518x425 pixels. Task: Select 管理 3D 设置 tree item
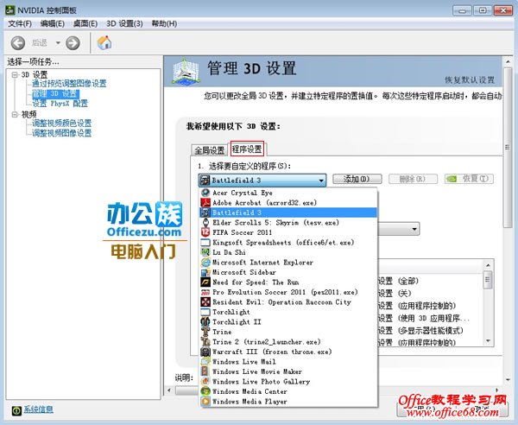(x=55, y=94)
